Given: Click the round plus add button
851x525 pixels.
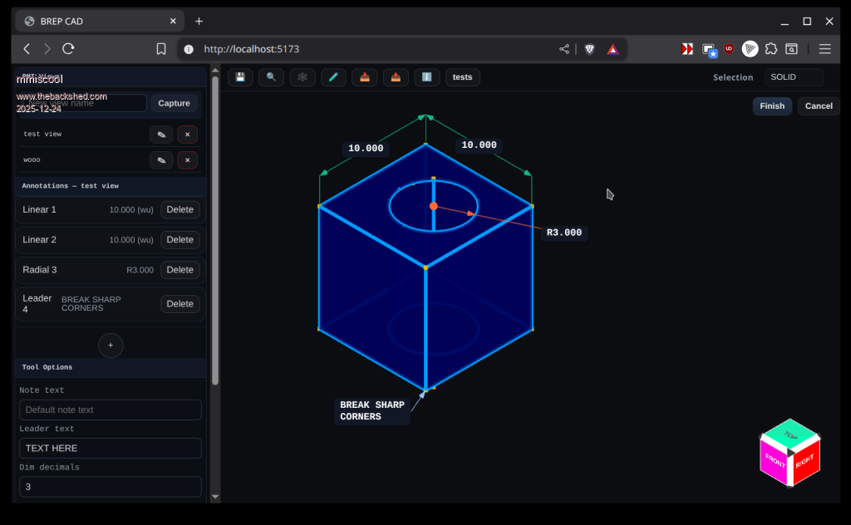Looking at the screenshot, I should (x=111, y=346).
